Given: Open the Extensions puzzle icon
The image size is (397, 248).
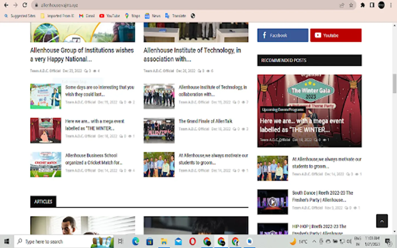Looking at the screenshot, I should [363, 5].
